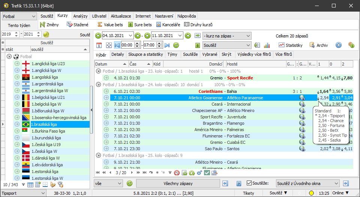Screen dimensions: 360x197
Task: Open Statistiky
Action: coord(290,45)
